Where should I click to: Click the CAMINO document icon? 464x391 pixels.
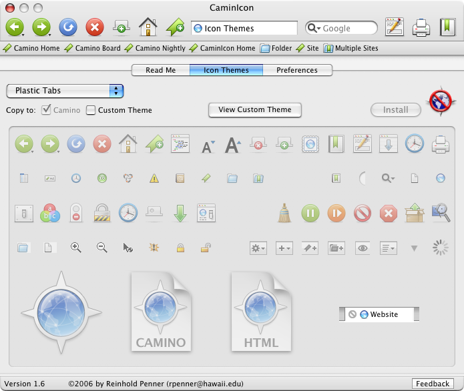161,312
